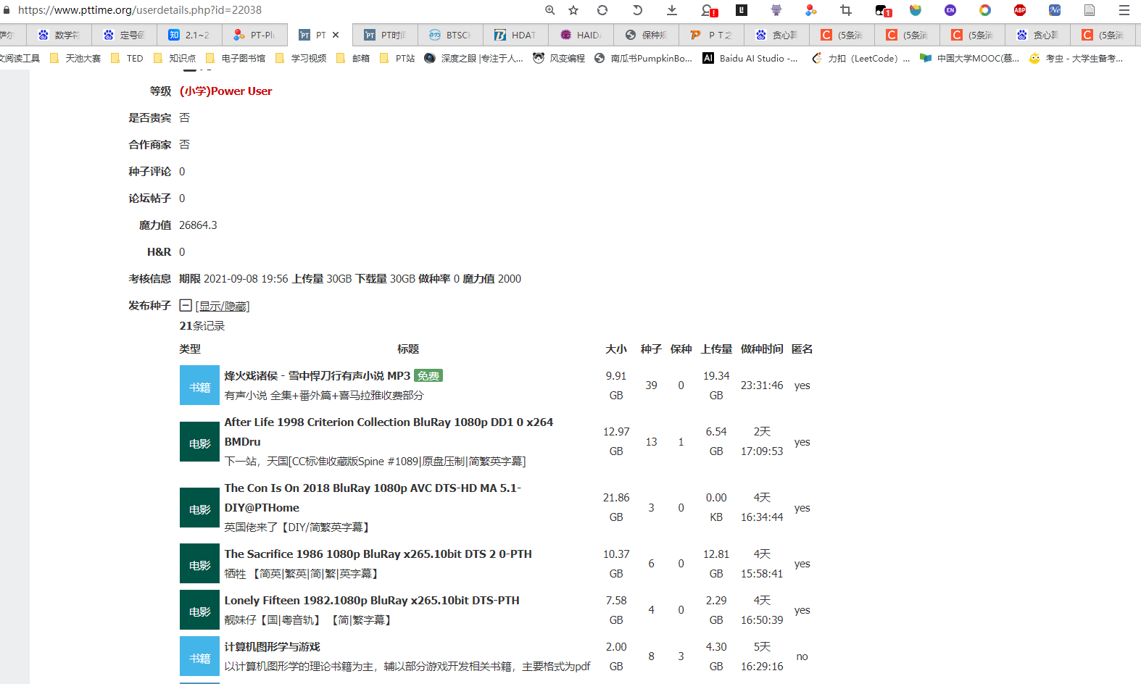Switch to the HDAT browser tab
The height and width of the screenshot is (684, 1141).
[x=515, y=35]
